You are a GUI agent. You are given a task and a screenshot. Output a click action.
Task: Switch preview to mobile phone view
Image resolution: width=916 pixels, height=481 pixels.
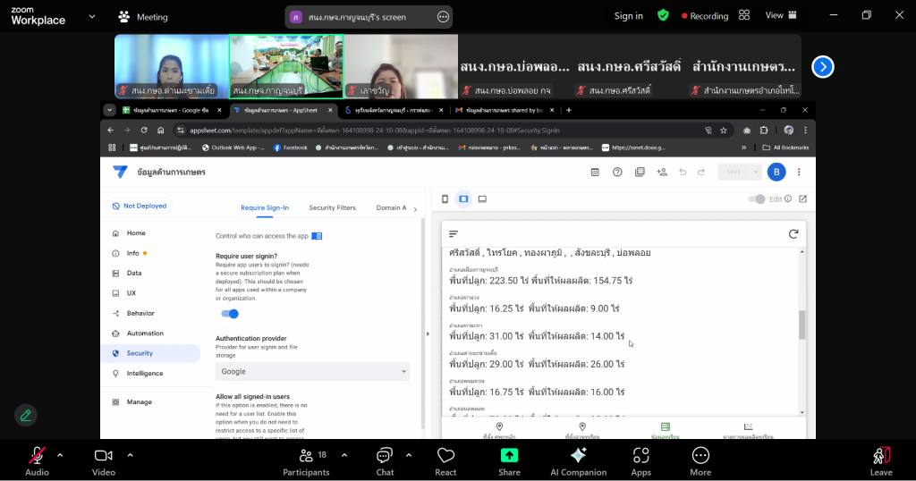445,198
